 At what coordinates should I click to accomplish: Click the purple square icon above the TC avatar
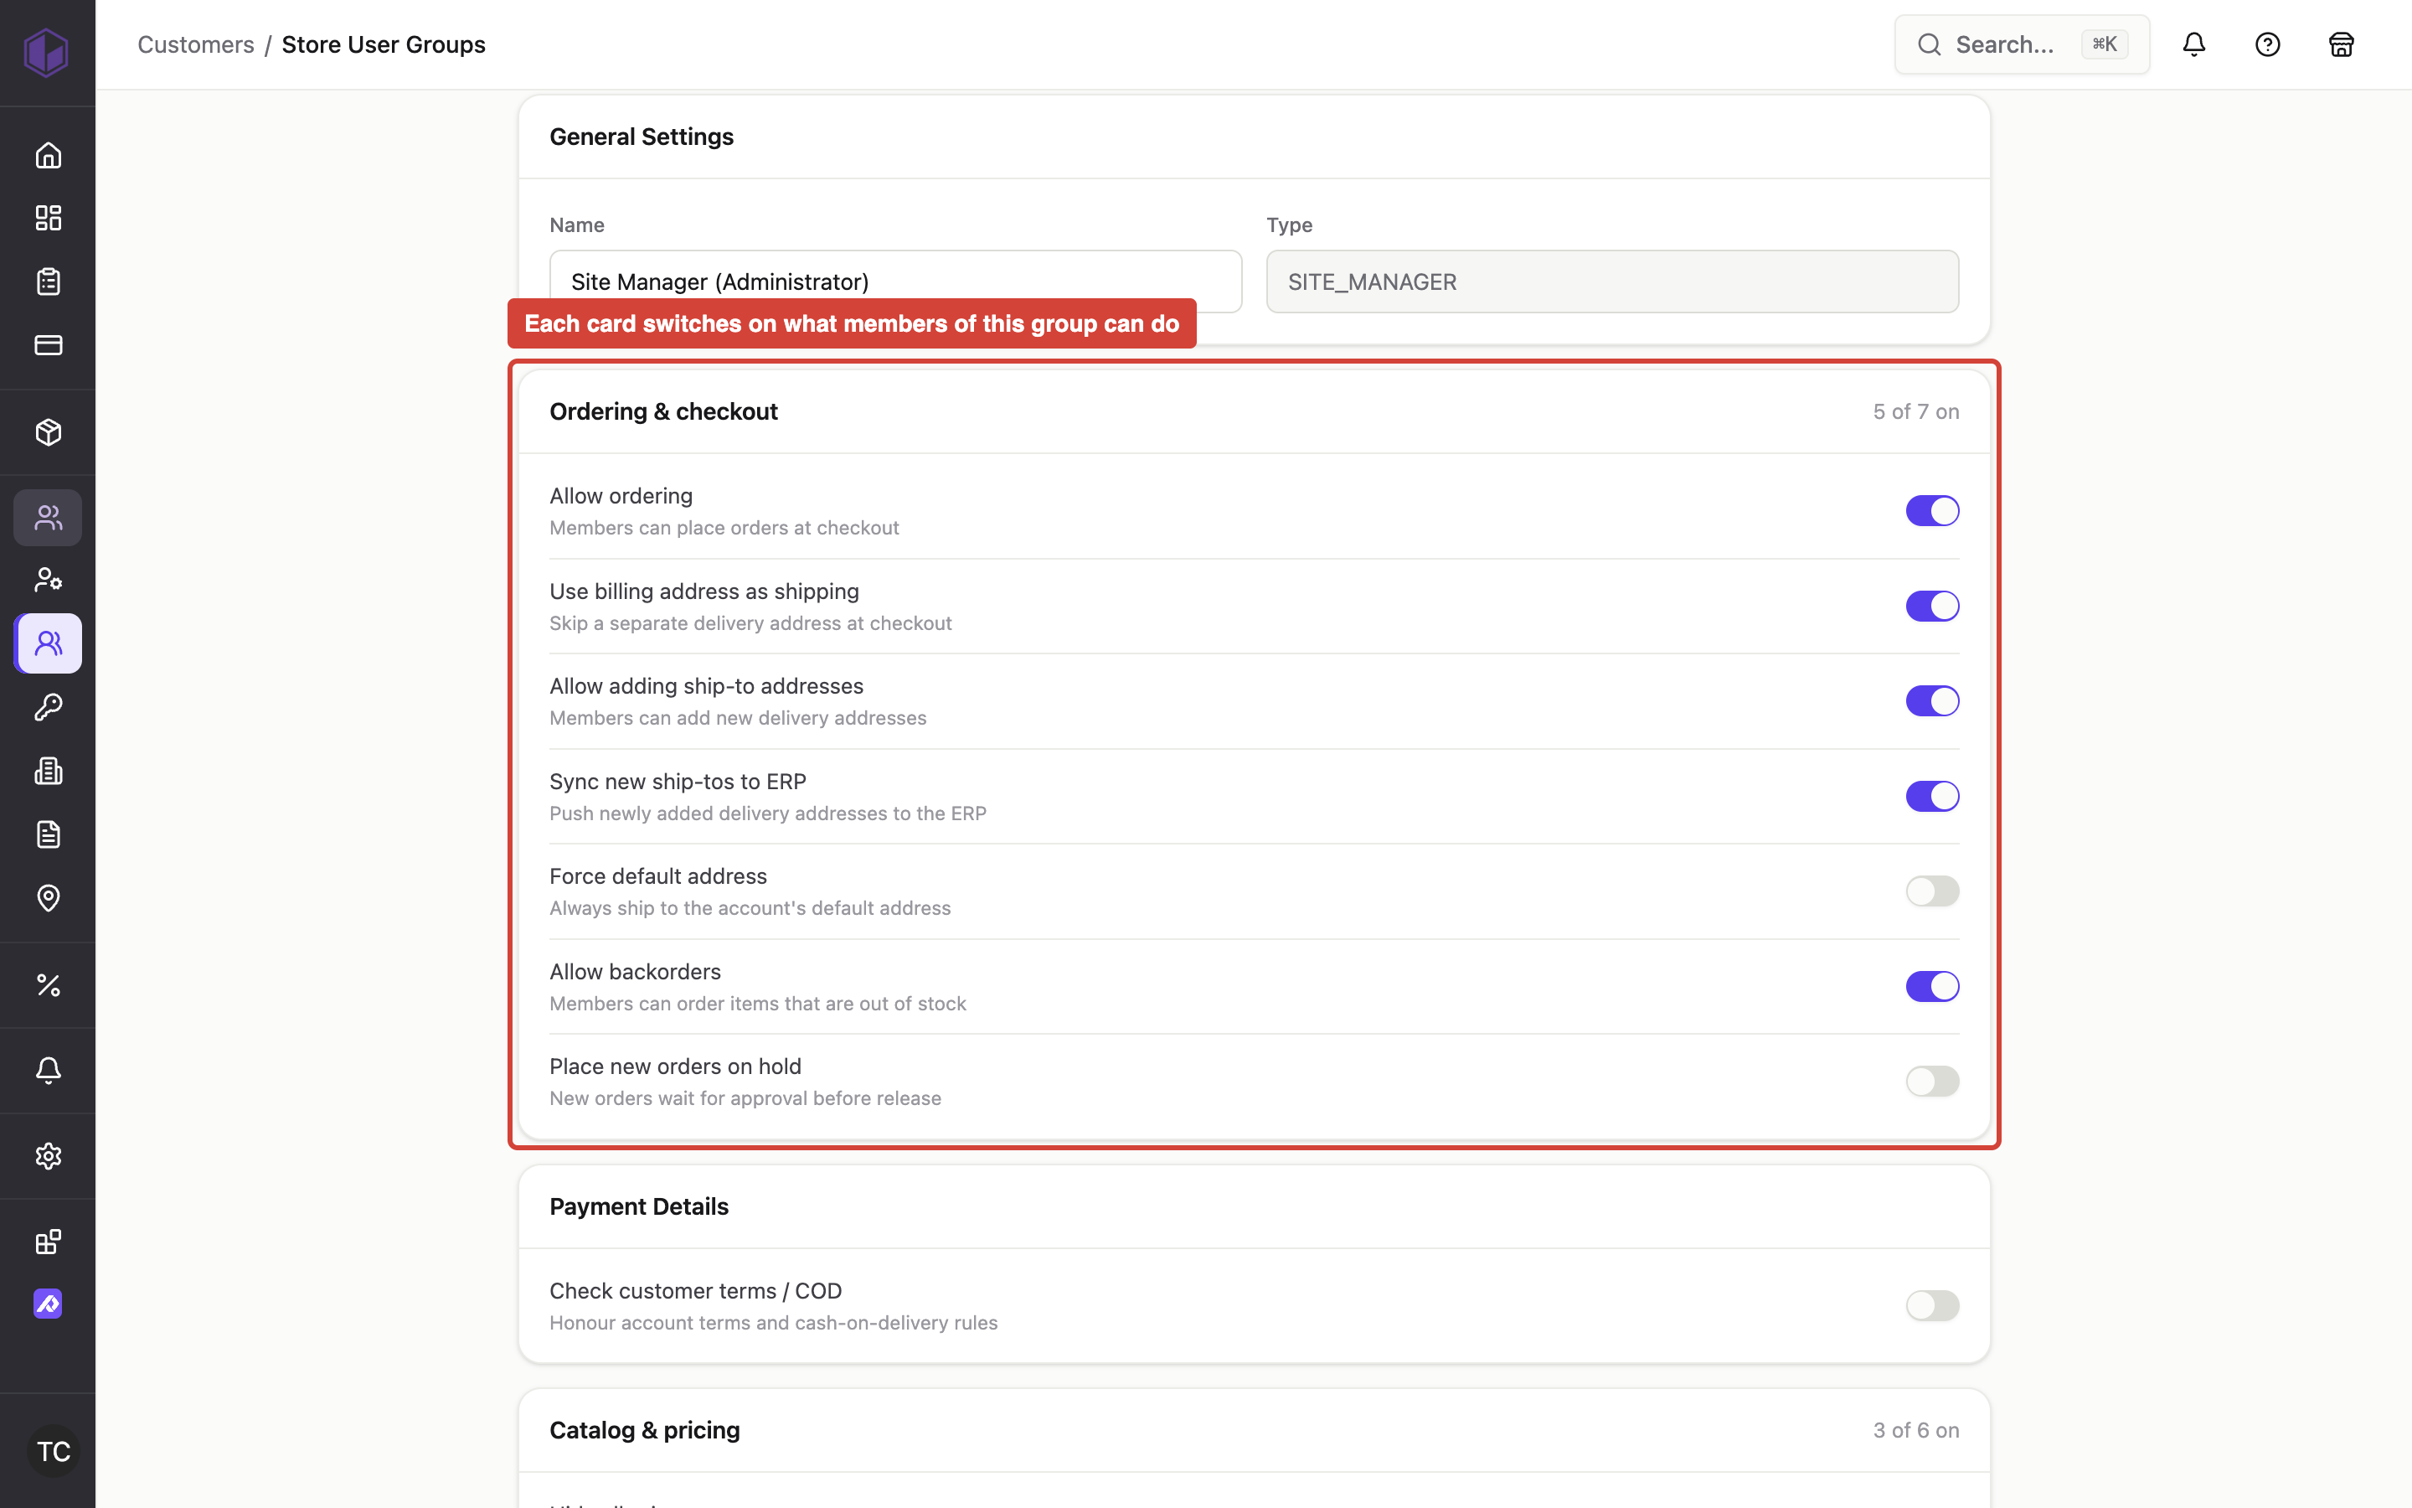48,1304
